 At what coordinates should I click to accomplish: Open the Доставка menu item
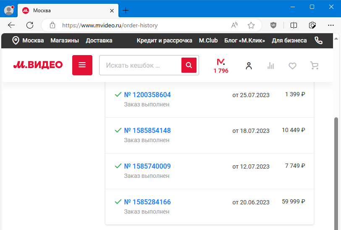click(x=99, y=40)
